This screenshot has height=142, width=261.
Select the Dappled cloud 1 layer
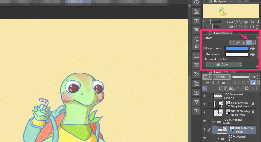(x=234, y=105)
